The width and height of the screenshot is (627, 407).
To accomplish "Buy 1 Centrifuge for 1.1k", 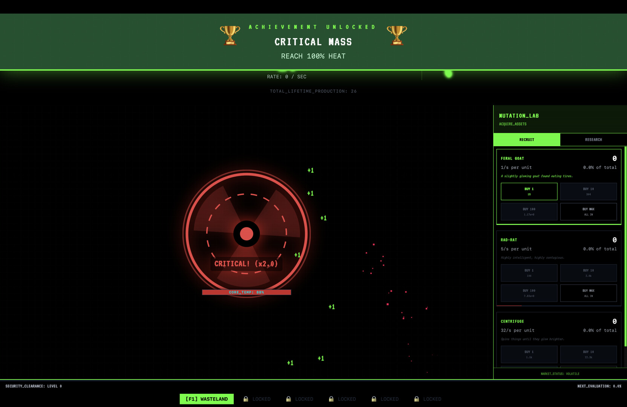I will click(x=529, y=354).
